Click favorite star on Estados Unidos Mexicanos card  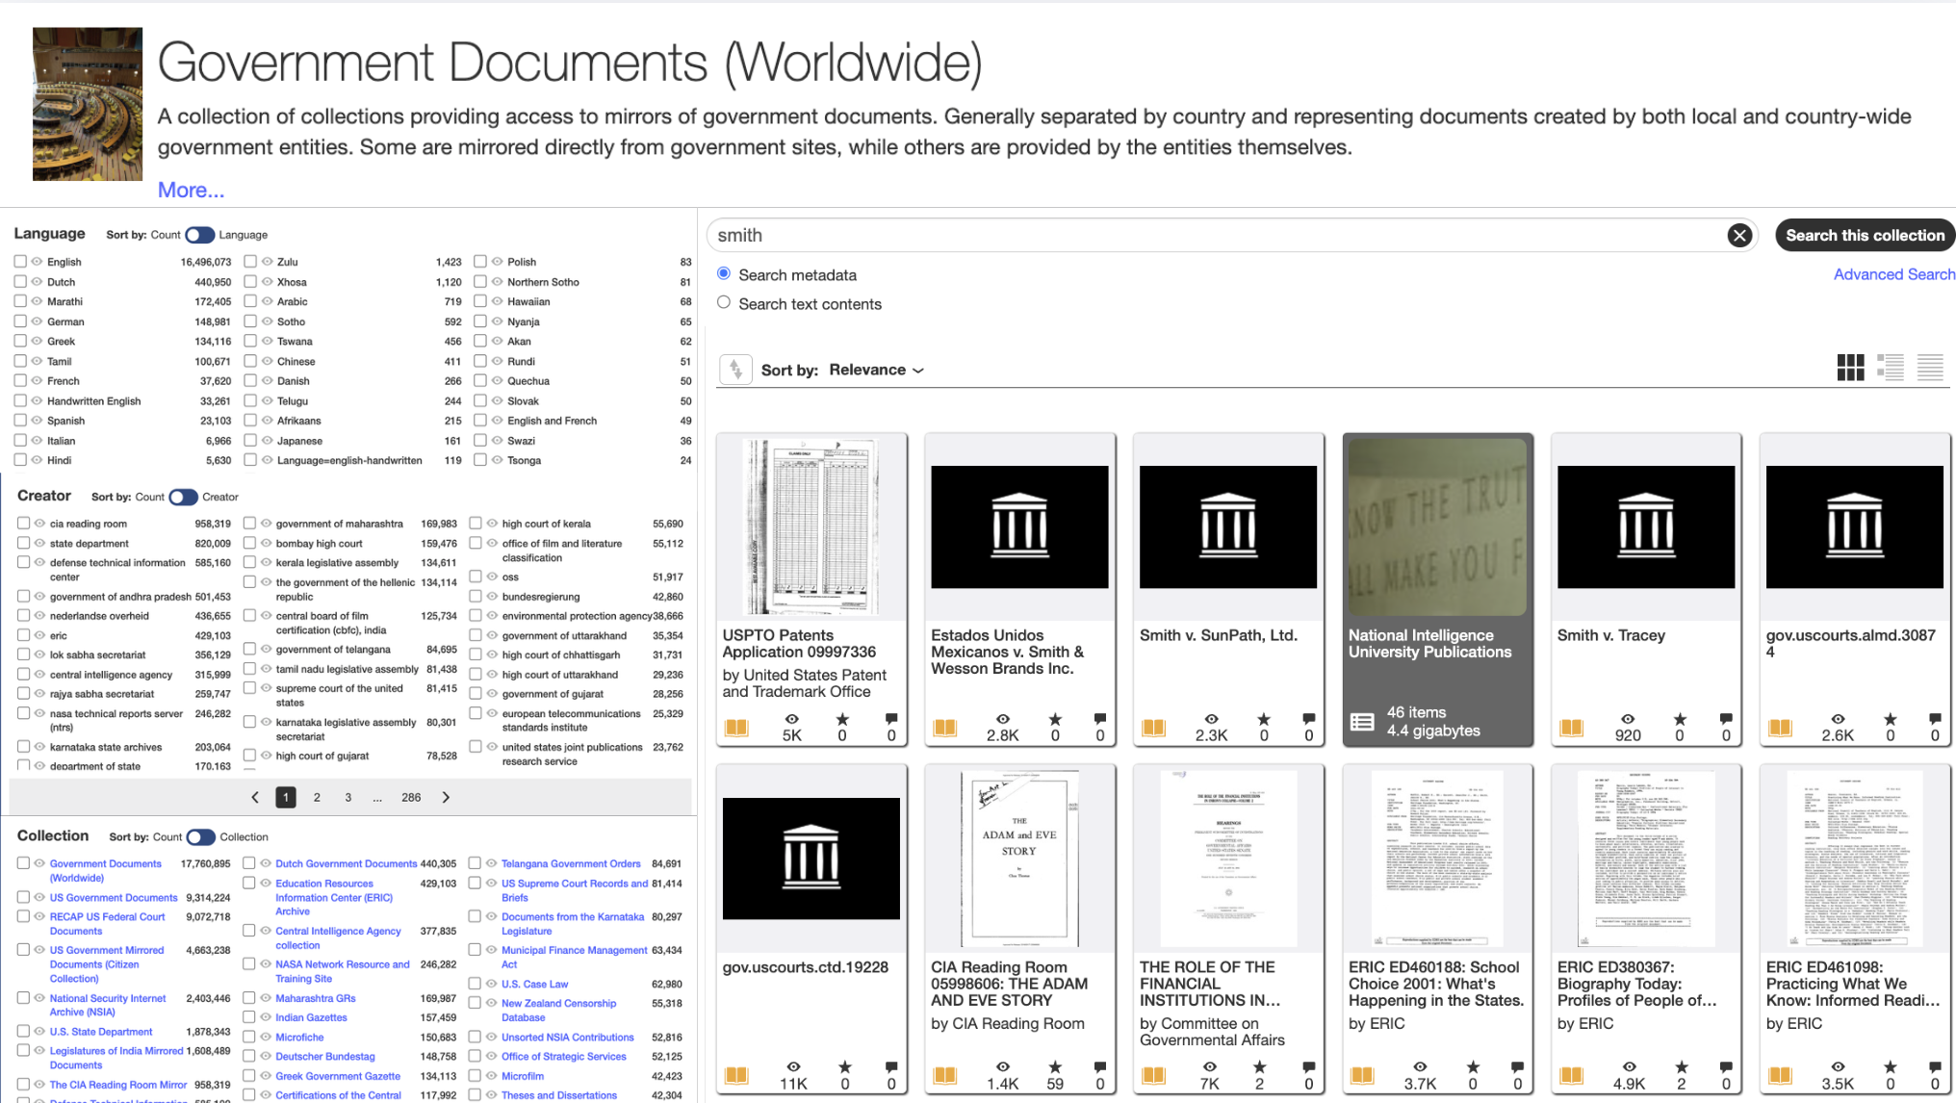point(1055,719)
